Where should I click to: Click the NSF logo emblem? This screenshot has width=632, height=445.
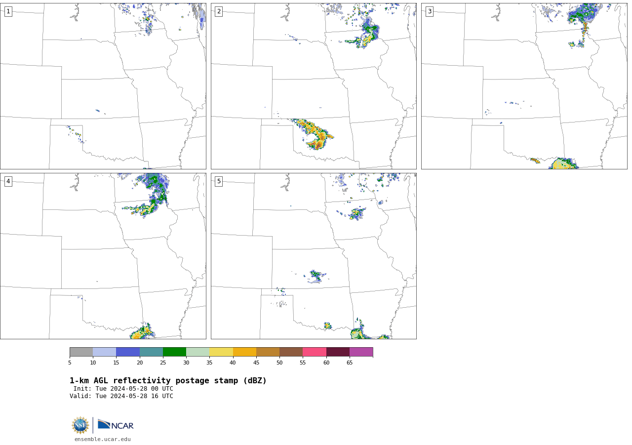click(80, 425)
